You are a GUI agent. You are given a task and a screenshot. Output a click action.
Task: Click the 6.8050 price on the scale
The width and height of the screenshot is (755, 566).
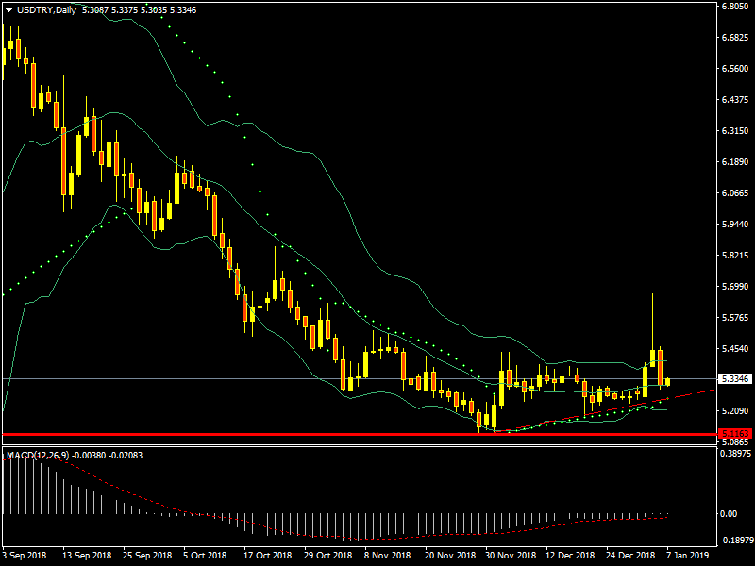click(x=734, y=7)
